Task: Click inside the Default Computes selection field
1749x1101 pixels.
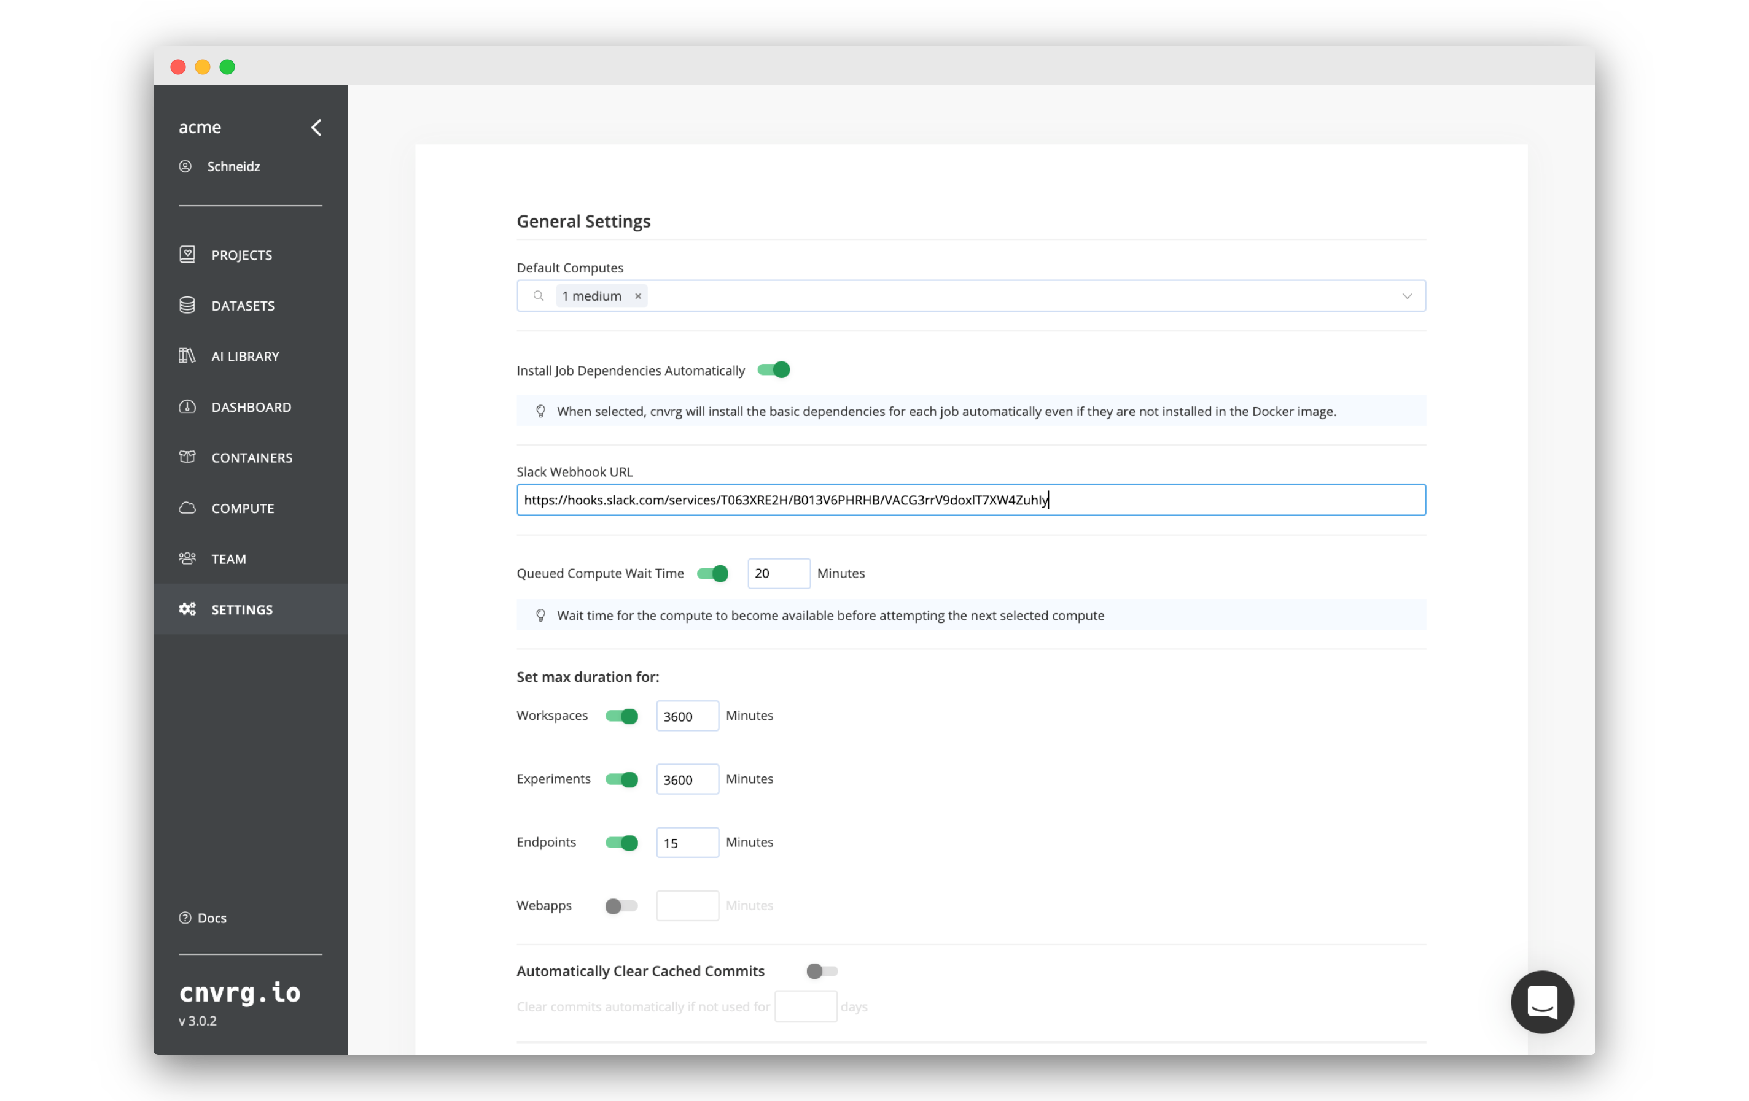Action: click(x=971, y=296)
